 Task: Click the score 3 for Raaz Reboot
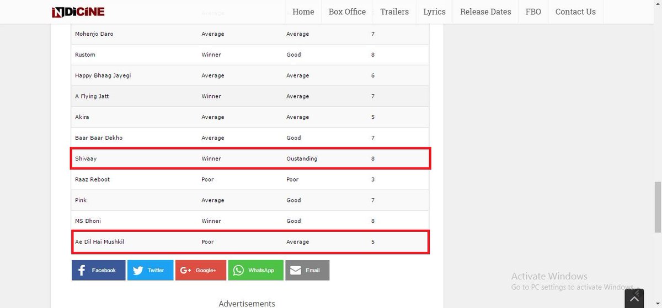373,179
